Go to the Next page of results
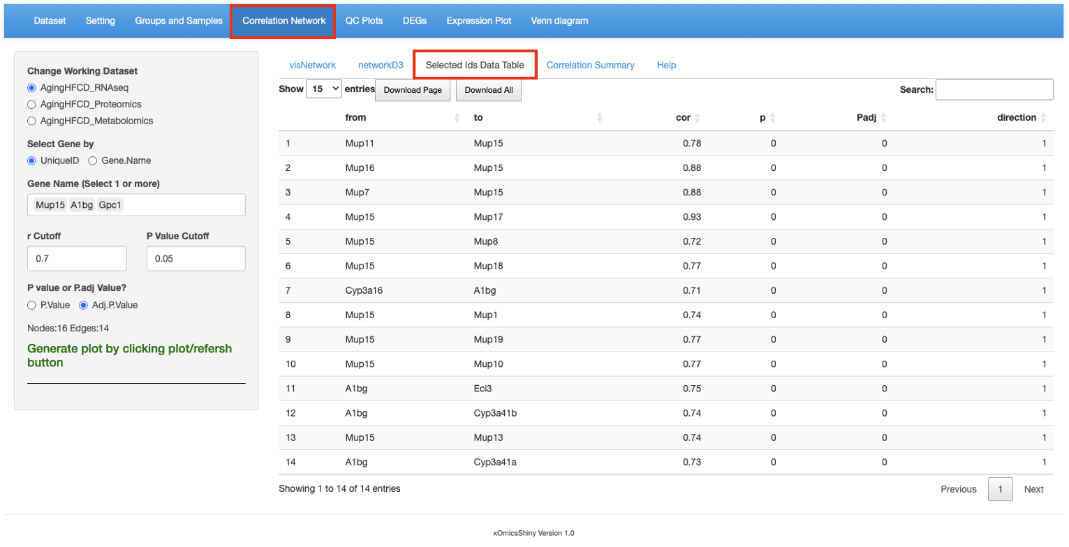The image size is (1069, 547). [x=1033, y=489]
